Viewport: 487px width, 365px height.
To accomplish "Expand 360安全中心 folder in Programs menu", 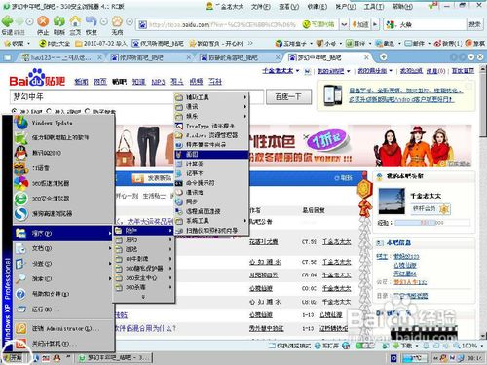I will coord(144,278).
